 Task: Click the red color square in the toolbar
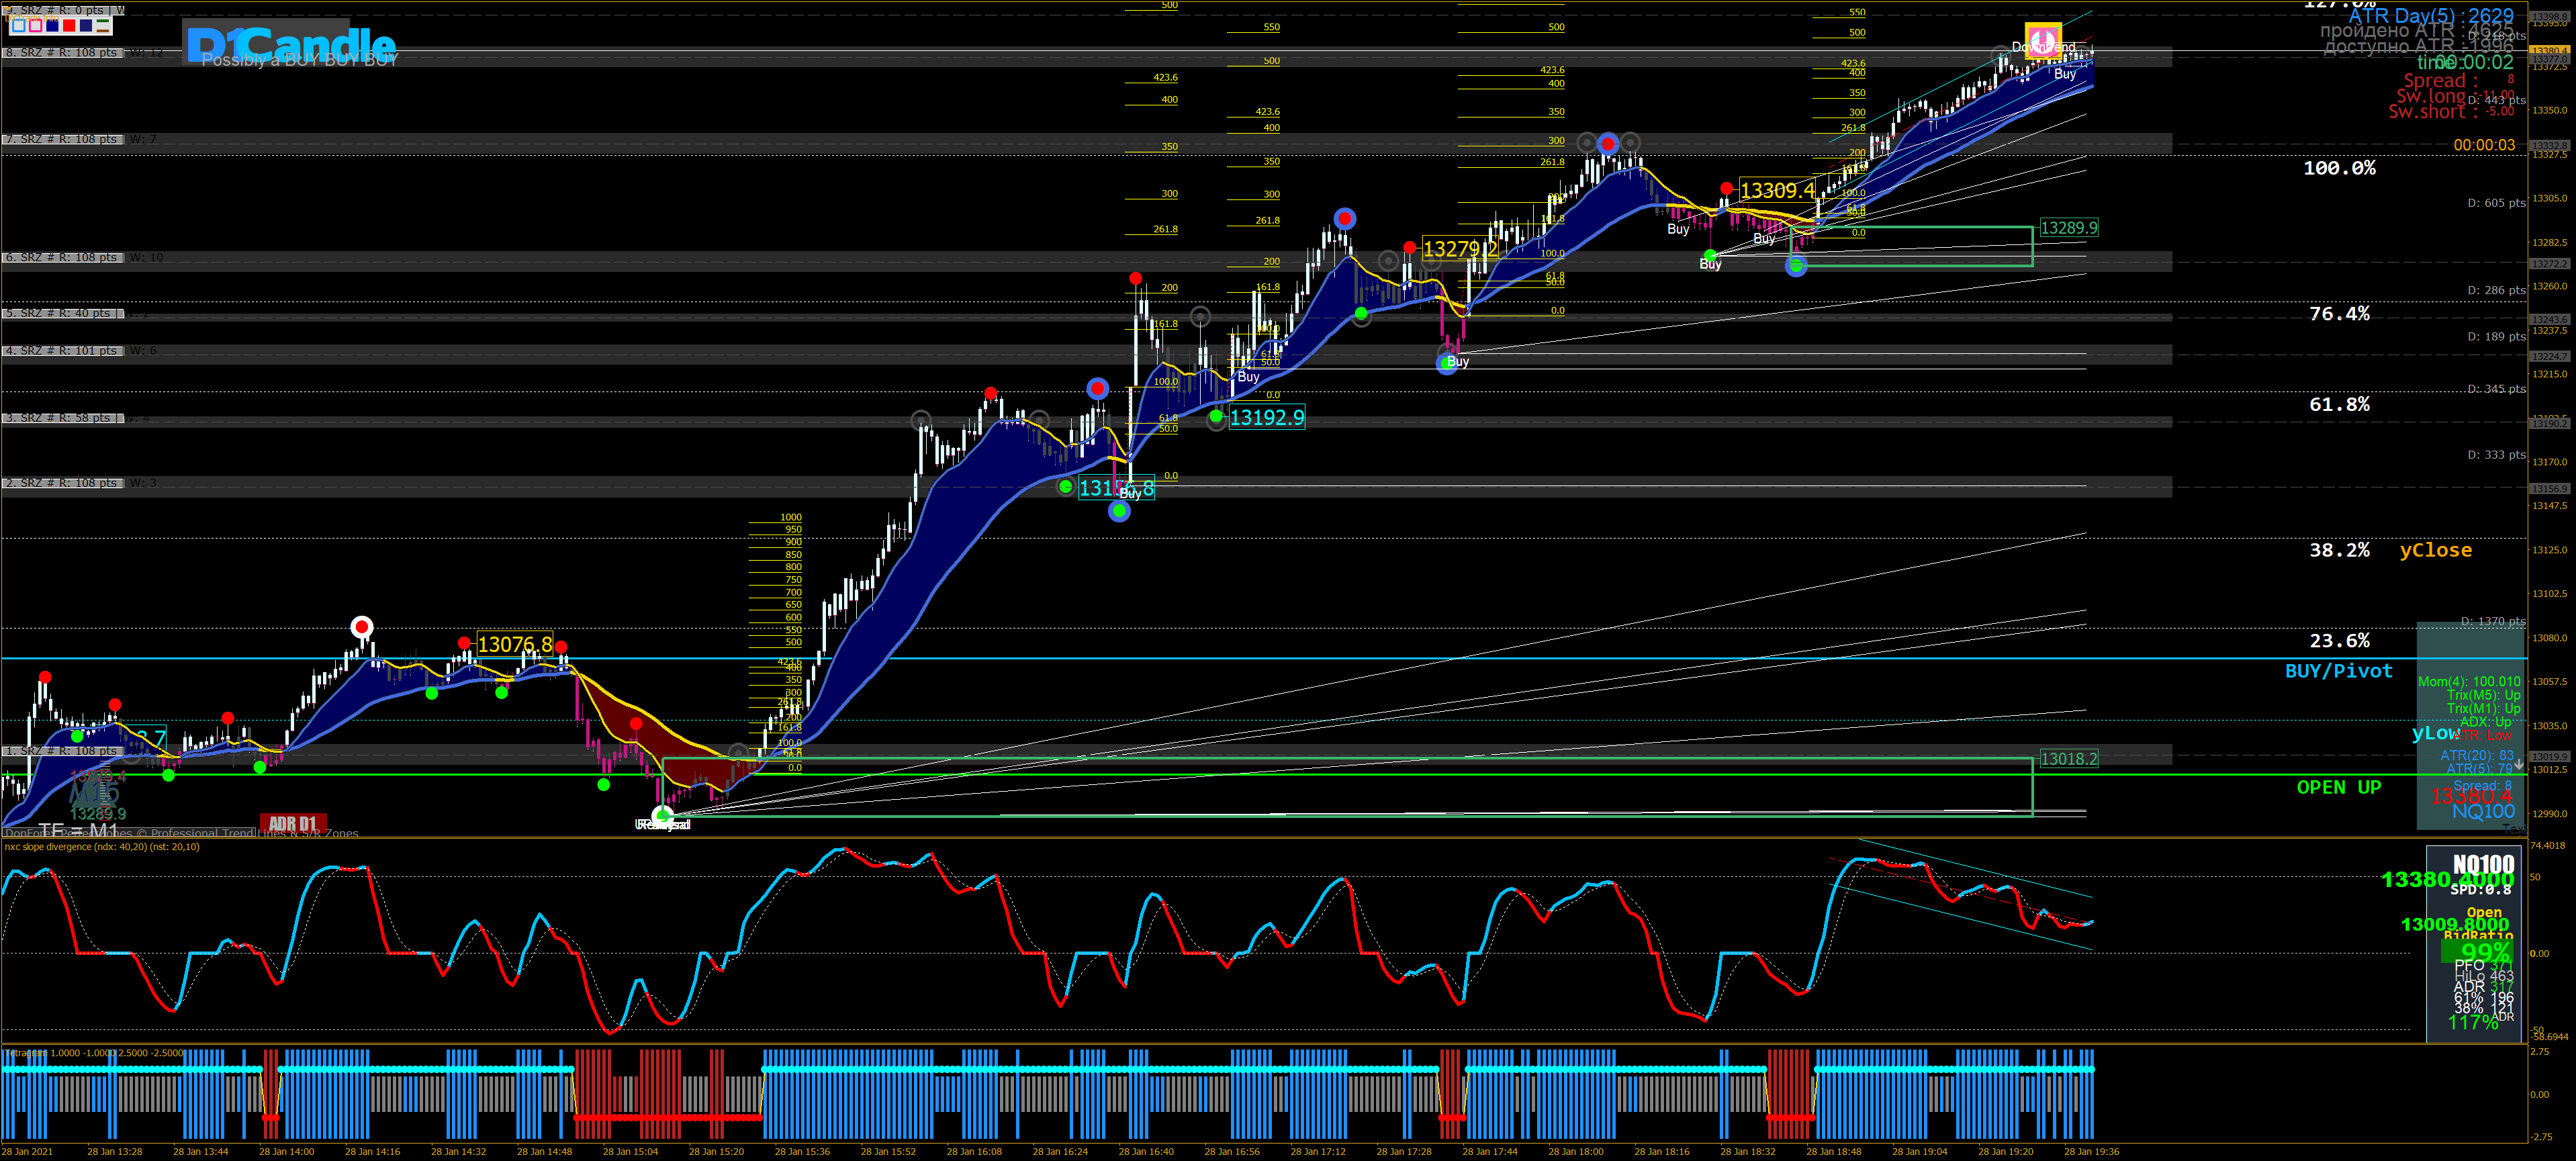point(69,26)
